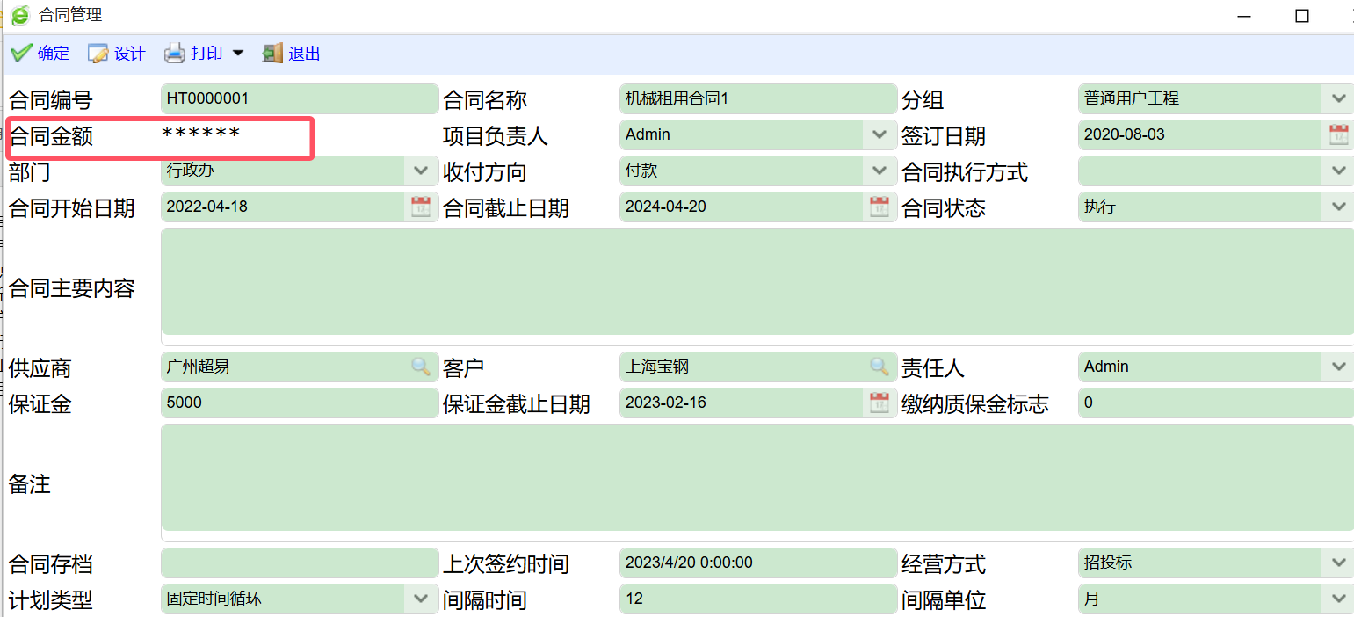Click the 保证金 value field showing 5000
This screenshot has height=617, width=1354.
(x=299, y=403)
